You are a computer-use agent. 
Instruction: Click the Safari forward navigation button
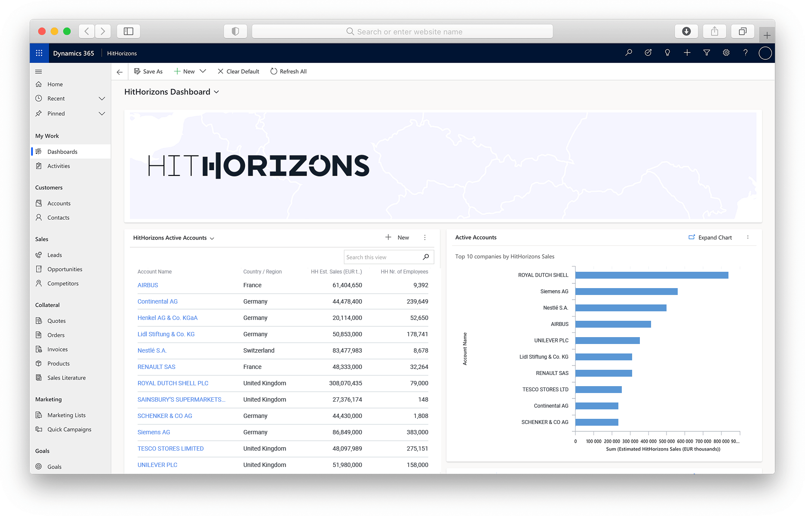(103, 31)
